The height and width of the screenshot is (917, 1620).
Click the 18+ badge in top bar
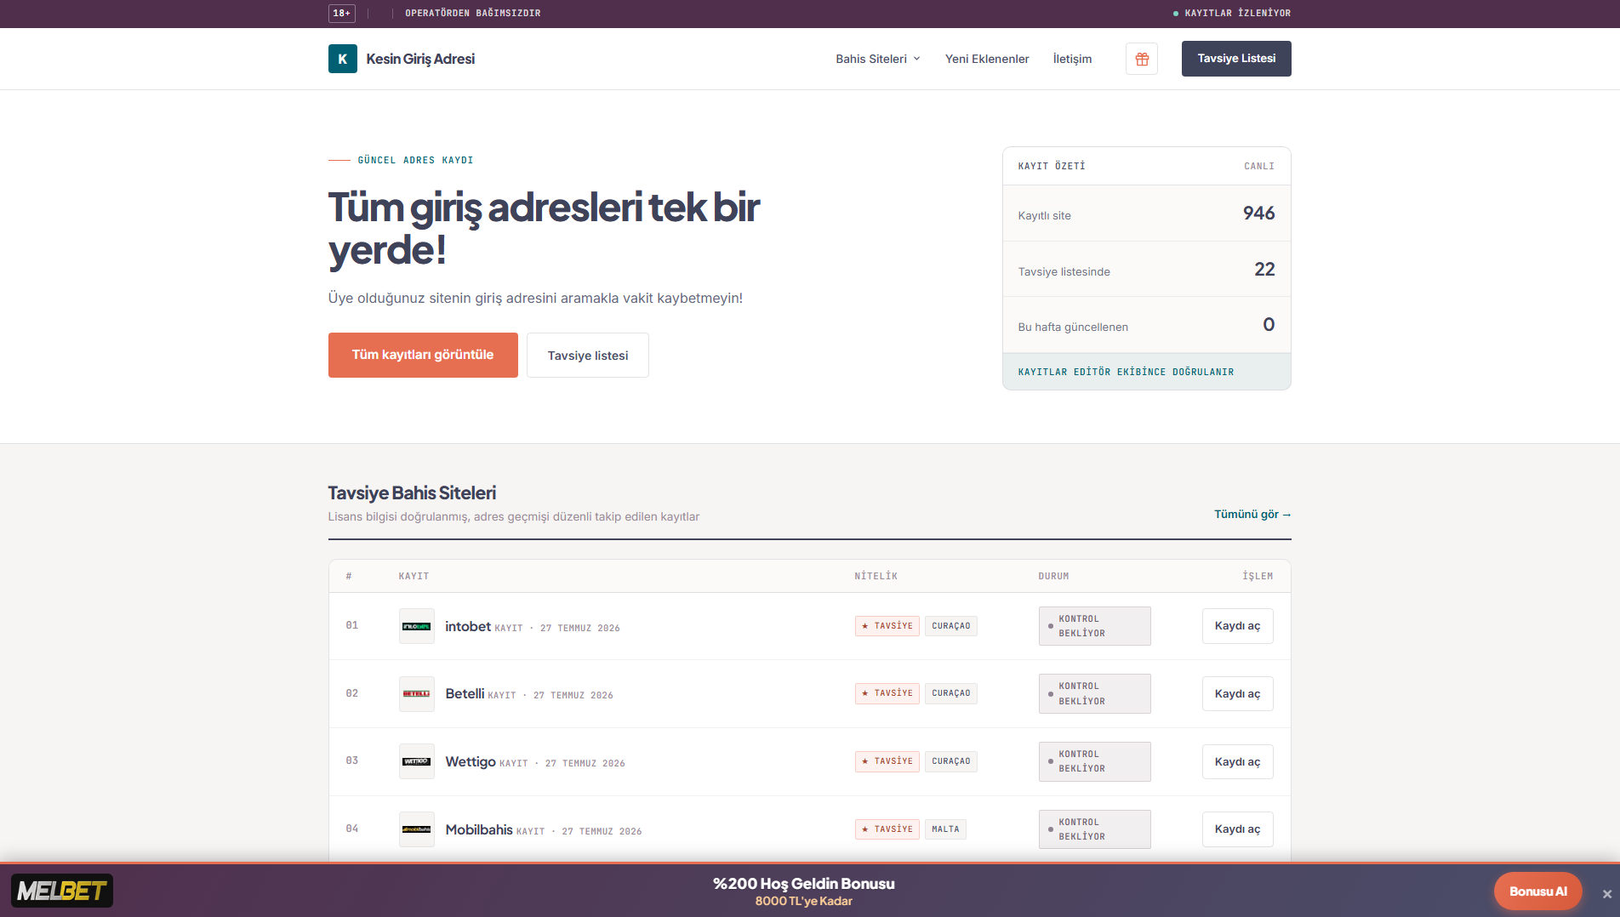(x=342, y=13)
